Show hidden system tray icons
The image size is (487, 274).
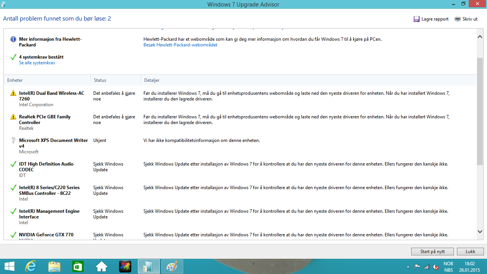point(408,267)
